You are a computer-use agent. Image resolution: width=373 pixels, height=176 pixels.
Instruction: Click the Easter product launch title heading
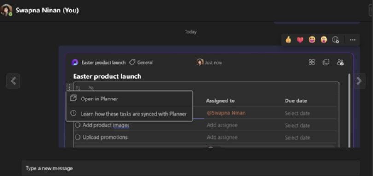(x=107, y=76)
